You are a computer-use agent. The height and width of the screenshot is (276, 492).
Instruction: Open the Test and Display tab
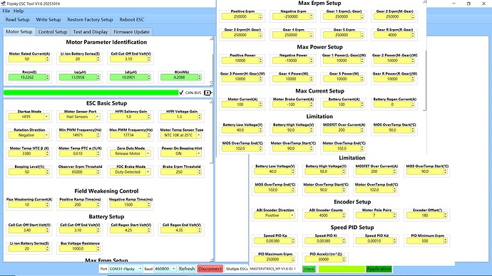click(91, 32)
